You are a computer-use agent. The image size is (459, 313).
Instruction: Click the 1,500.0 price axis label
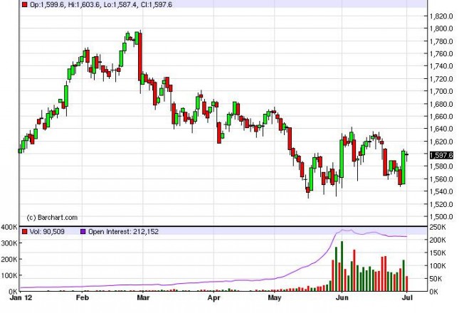(441, 217)
